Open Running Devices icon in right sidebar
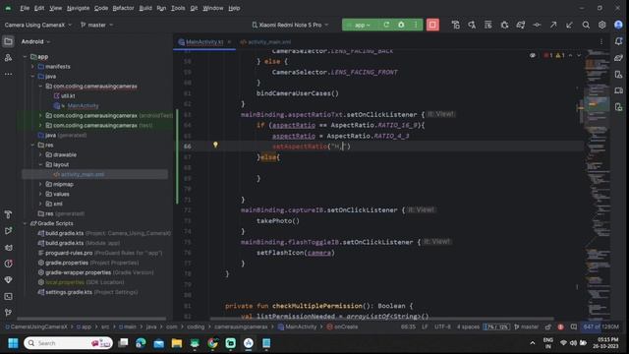The image size is (629, 354). pyautogui.click(x=618, y=90)
